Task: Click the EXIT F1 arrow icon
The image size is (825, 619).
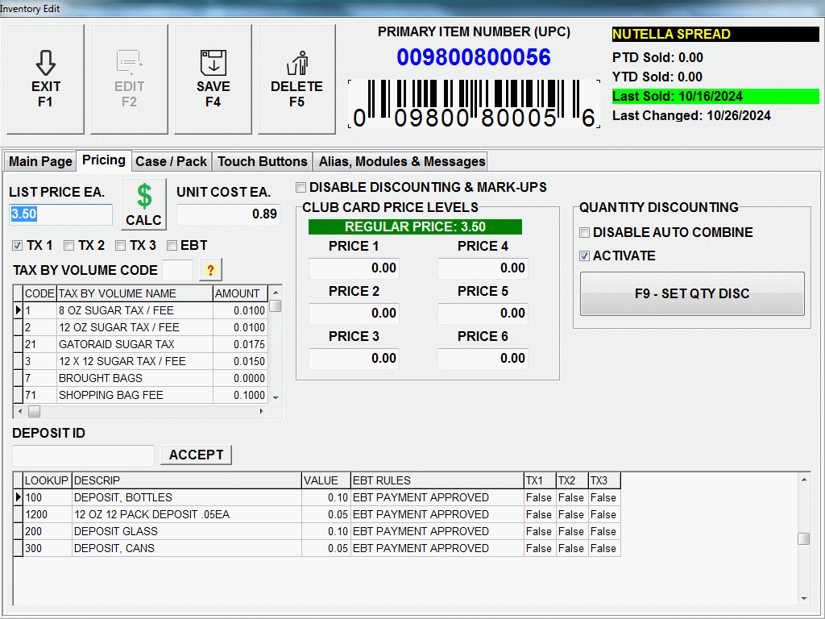Action: click(46, 64)
